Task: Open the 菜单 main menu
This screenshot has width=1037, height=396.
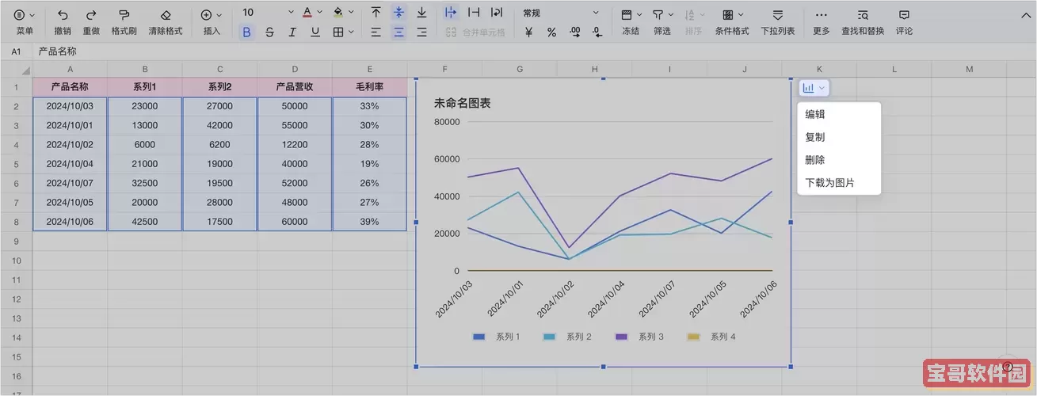Action: tap(25, 22)
